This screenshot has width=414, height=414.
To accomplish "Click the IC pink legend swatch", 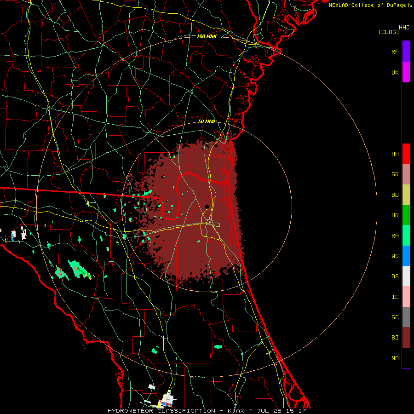I will point(406,297).
